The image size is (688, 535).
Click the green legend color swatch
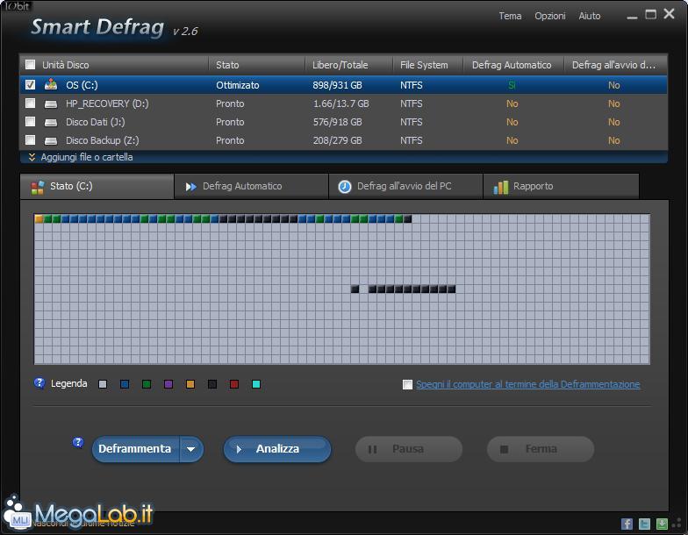coord(147,384)
